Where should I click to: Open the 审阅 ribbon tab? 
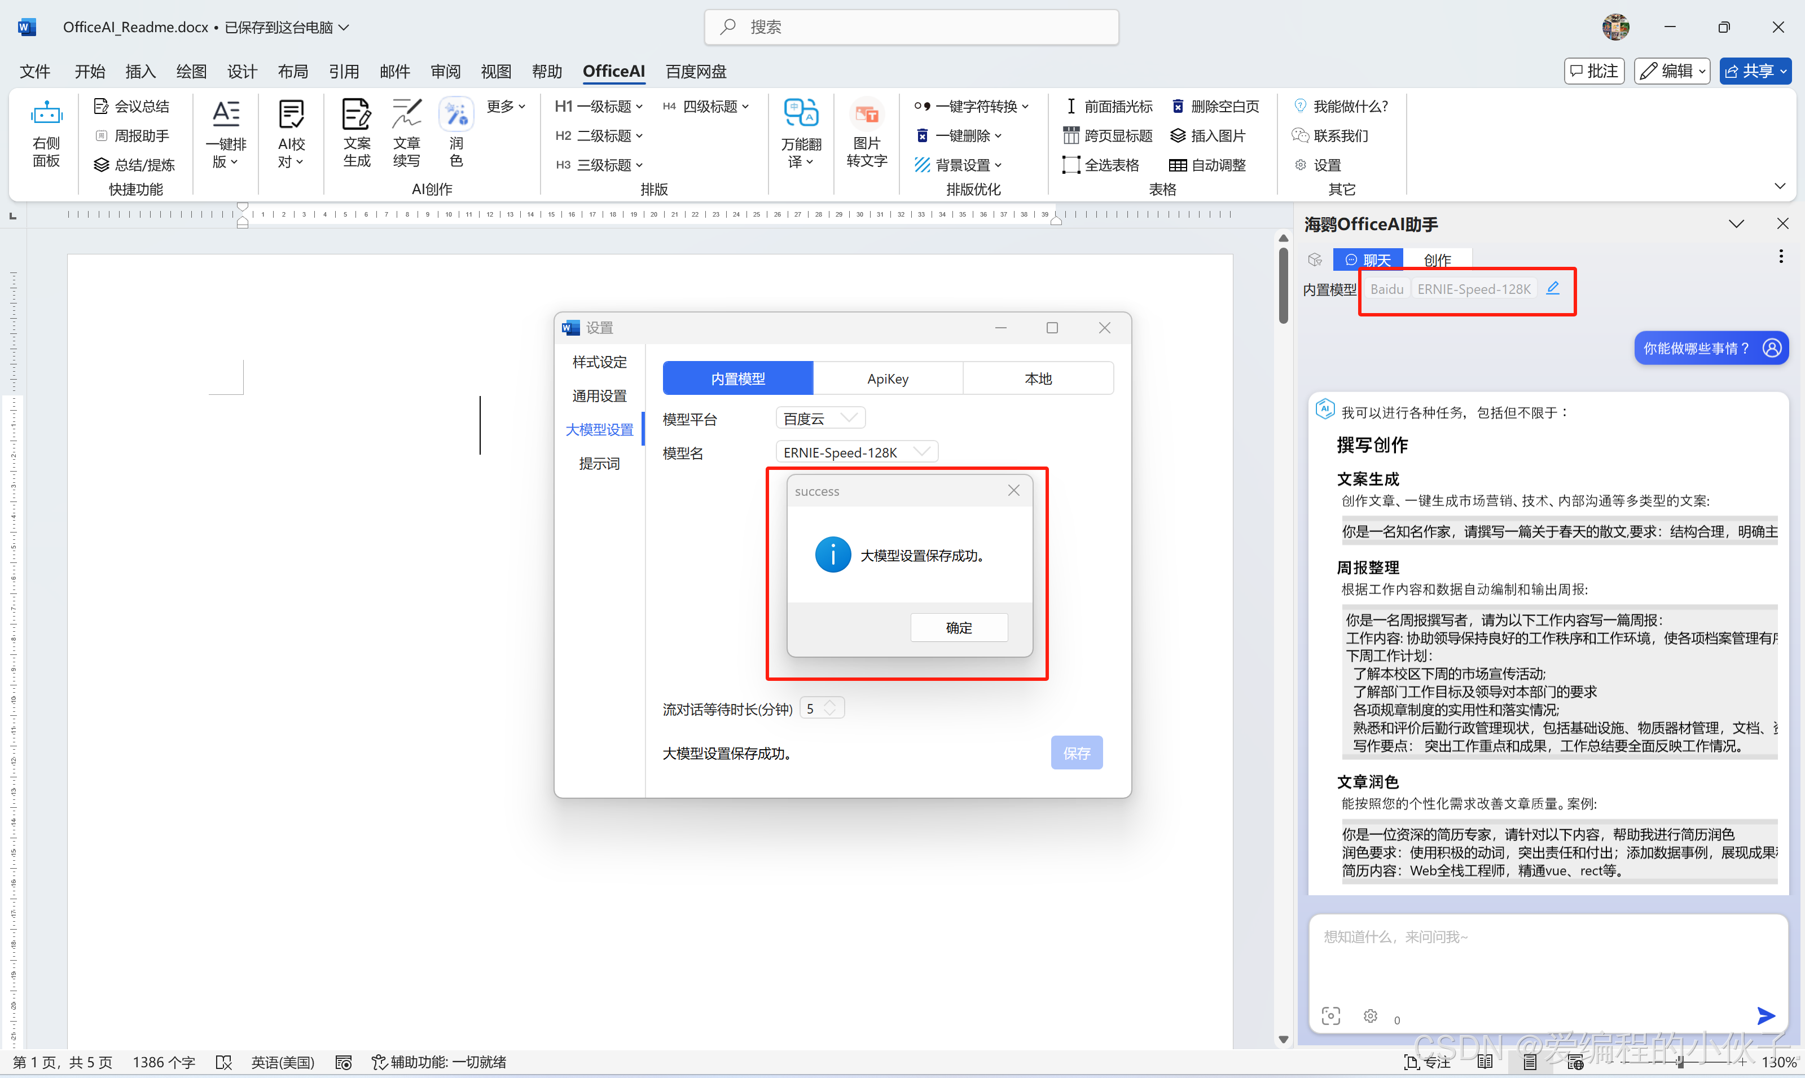click(445, 71)
